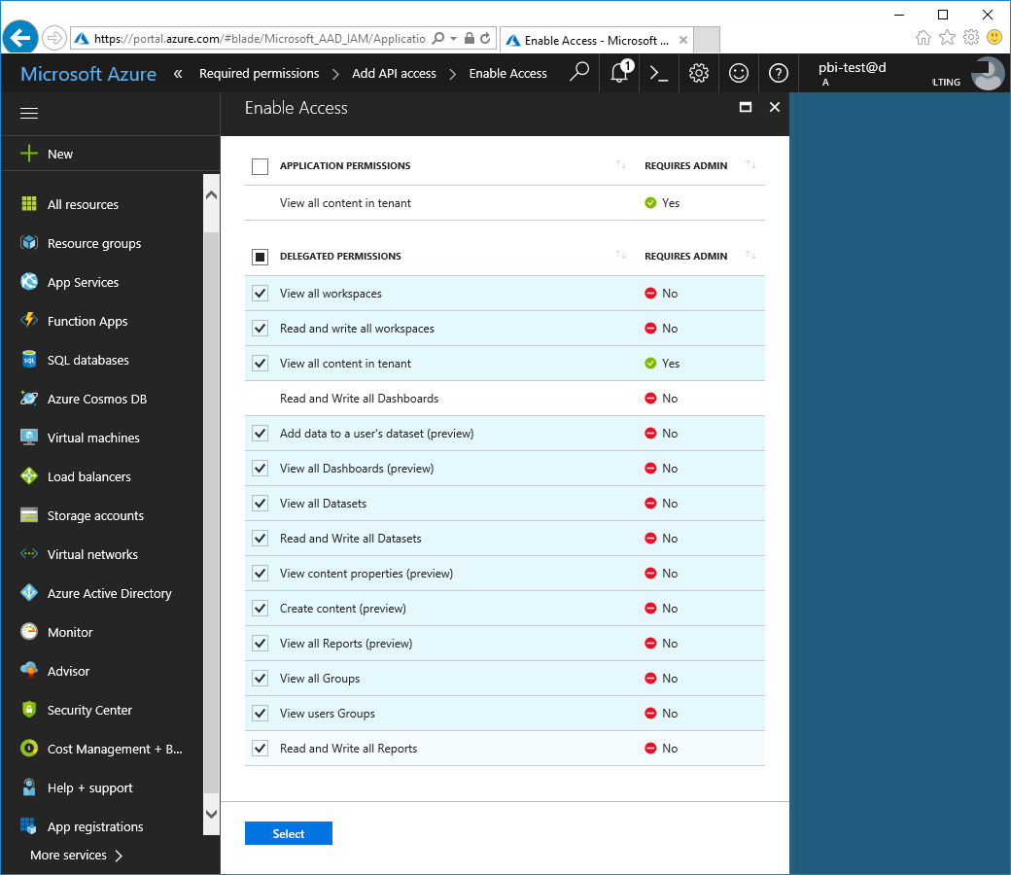Open the Resource groups cube icon
The width and height of the screenshot is (1011, 875).
(x=29, y=243)
